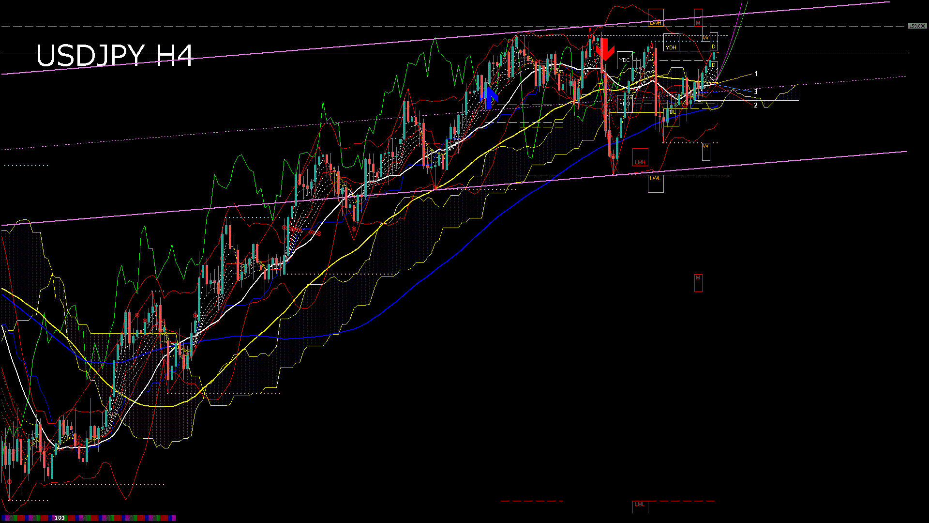Expand the second VV box below the candles
Image resolution: width=929 pixels, height=523 pixels.
click(x=706, y=152)
